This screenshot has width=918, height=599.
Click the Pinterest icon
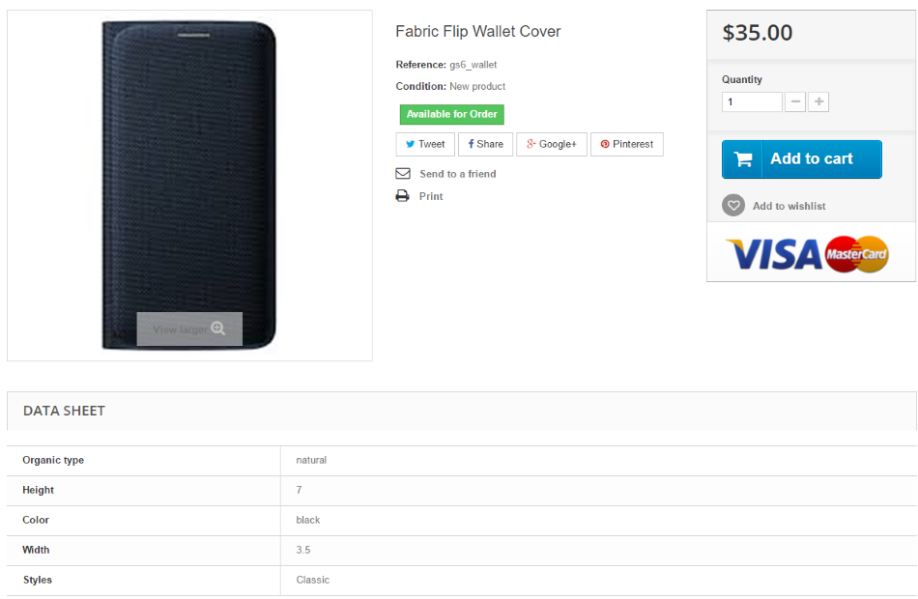tap(605, 144)
